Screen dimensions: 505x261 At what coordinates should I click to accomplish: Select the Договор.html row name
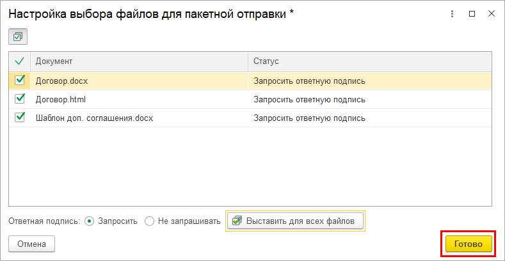pos(61,100)
